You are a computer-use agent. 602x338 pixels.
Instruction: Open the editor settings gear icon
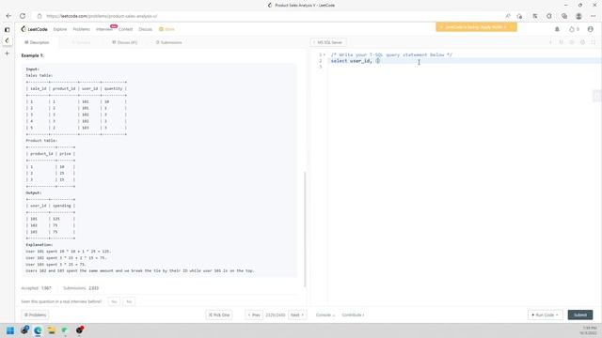click(582, 42)
